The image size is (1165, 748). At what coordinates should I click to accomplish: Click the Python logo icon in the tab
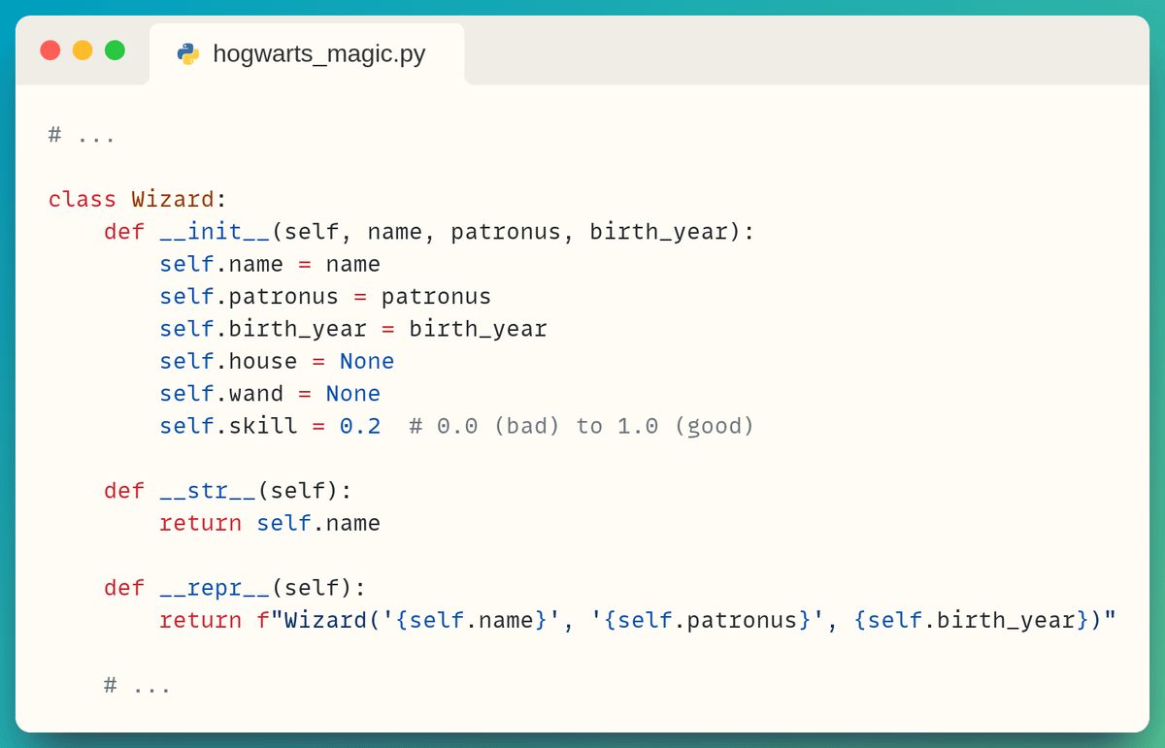tap(187, 53)
